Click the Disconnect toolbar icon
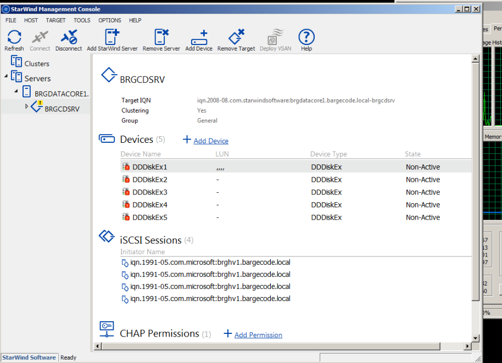The height and width of the screenshot is (363, 502). pos(69,37)
